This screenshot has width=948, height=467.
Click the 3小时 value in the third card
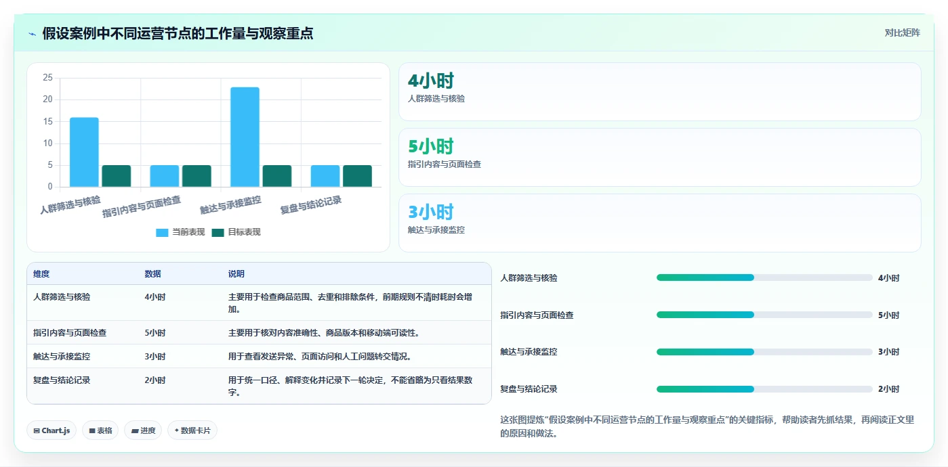(x=430, y=212)
